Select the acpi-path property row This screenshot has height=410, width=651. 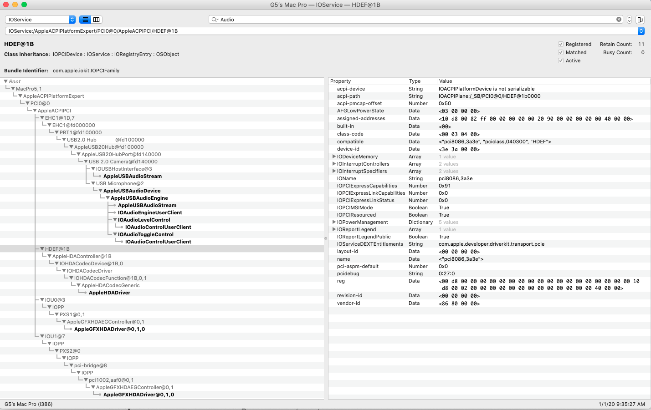coord(489,96)
